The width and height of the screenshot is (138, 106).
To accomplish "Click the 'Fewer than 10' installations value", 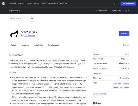I will click(124, 64).
